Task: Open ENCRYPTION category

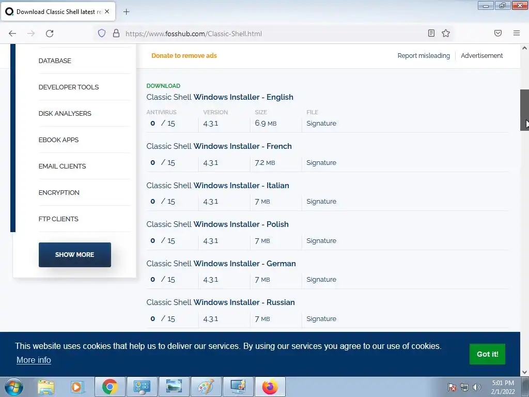Action: 59,192
